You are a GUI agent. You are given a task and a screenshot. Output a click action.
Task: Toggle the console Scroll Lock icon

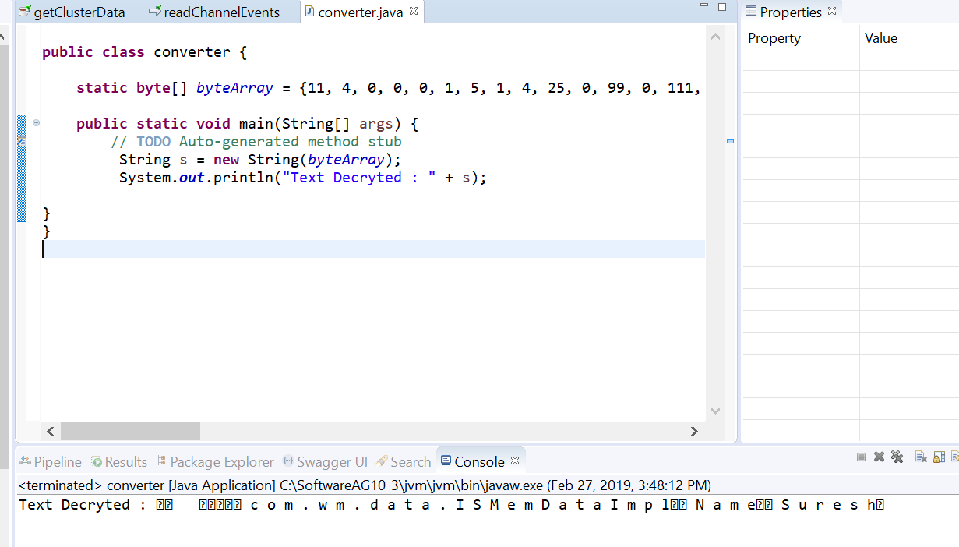(x=939, y=457)
